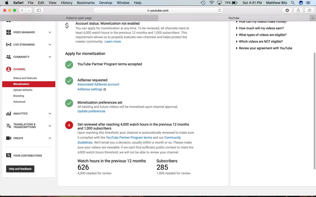Select Monetization in the Channel submenu

(29, 84)
